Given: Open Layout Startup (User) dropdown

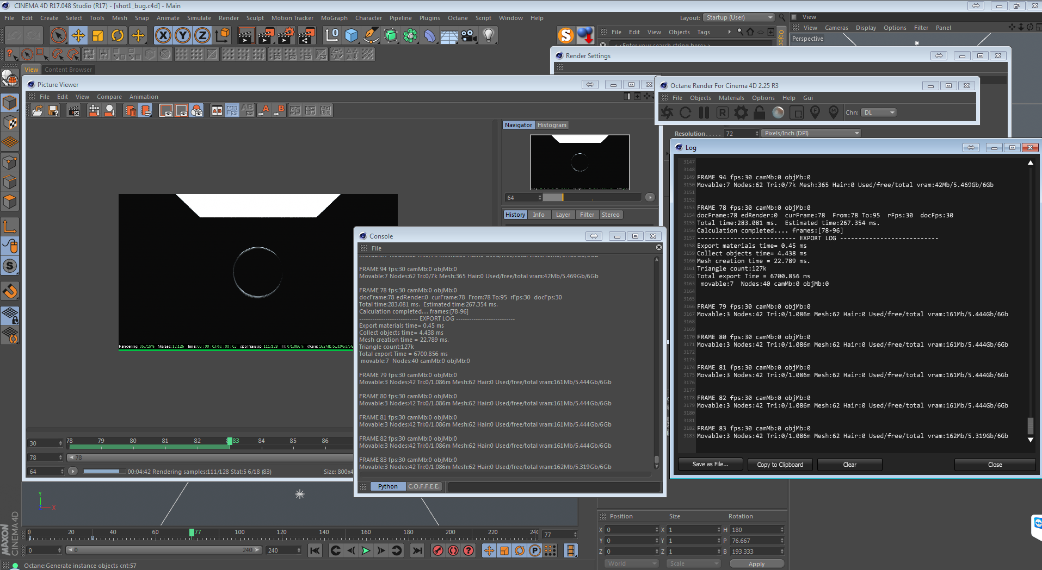Looking at the screenshot, I should click(738, 18).
